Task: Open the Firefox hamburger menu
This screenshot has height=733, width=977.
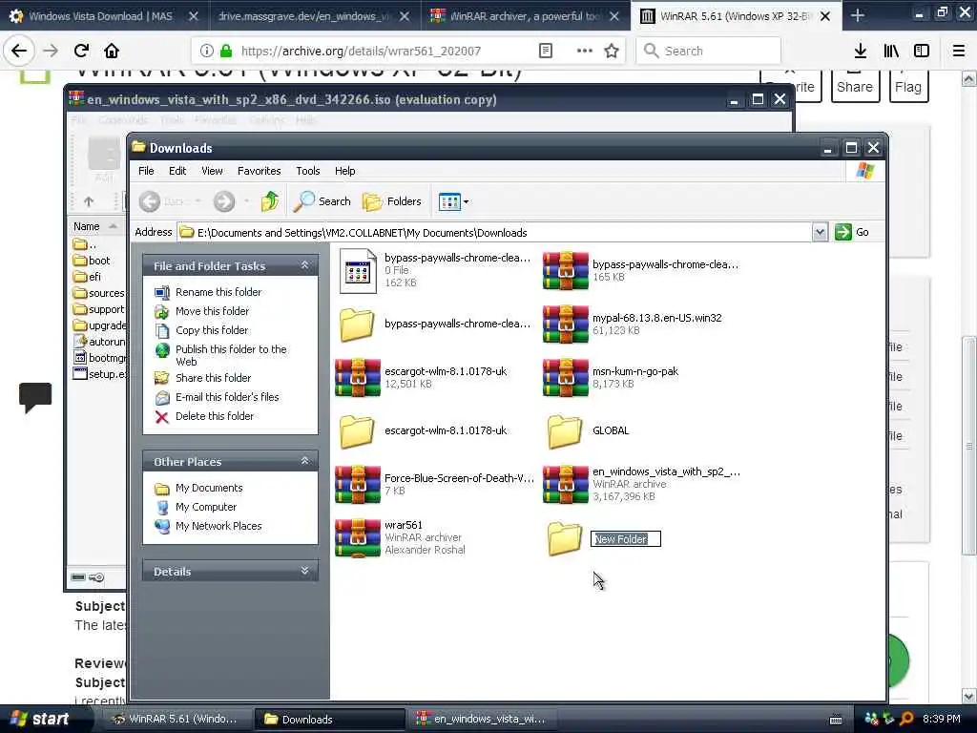Action: point(959,51)
